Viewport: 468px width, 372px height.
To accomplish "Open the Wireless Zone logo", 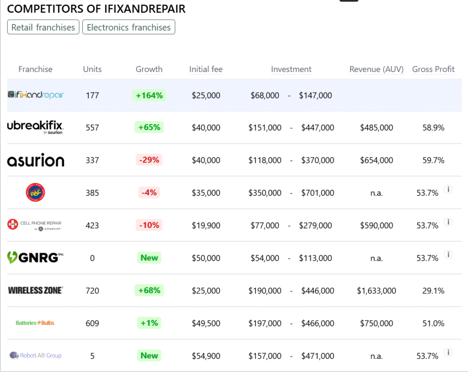I will pyautogui.click(x=36, y=290).
